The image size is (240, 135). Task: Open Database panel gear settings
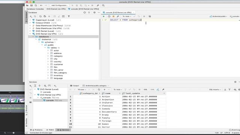tap(94, 12)
